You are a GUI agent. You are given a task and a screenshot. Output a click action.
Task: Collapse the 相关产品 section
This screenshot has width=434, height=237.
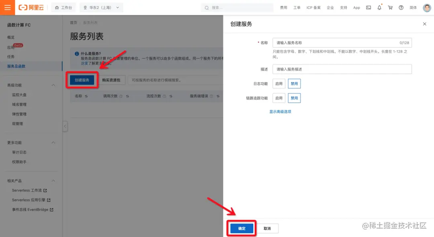click(53, 180)
